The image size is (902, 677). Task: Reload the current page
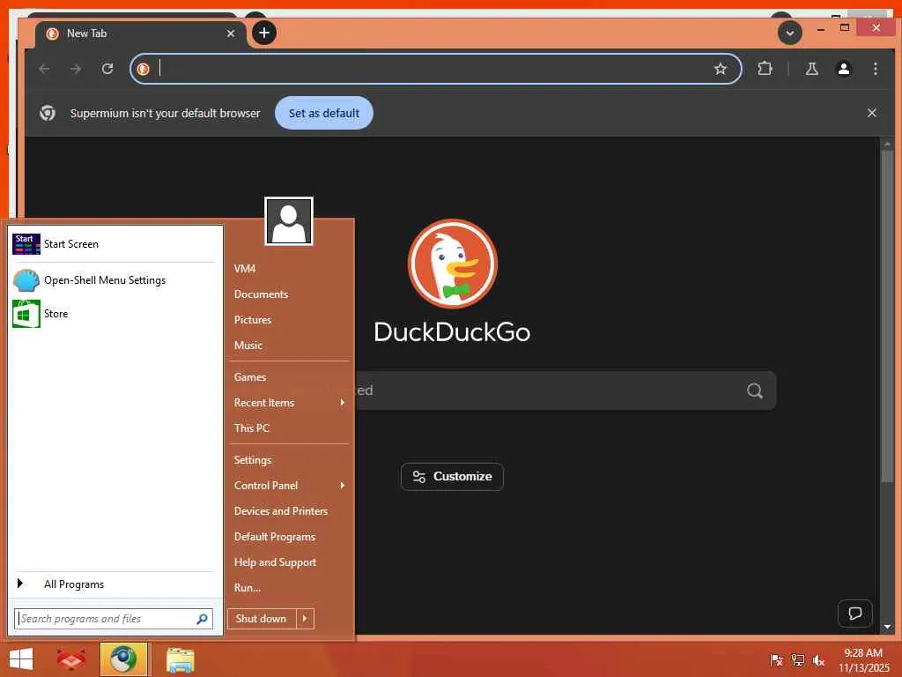click(x=107, y=69)
